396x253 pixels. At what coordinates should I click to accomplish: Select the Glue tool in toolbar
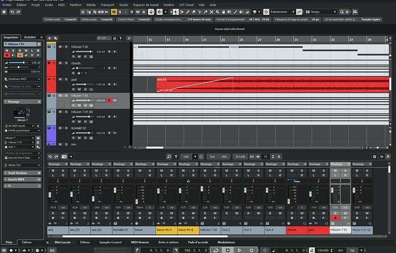tap(205, 12)
